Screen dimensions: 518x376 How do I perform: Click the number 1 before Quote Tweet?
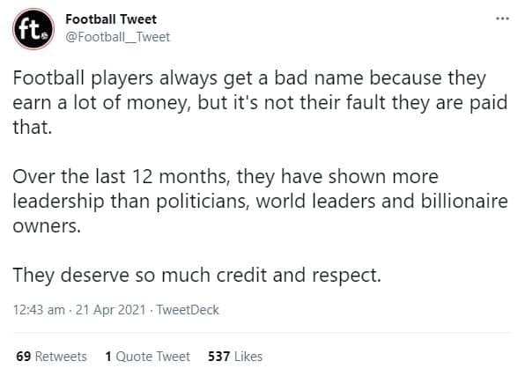tap(108, 357)
